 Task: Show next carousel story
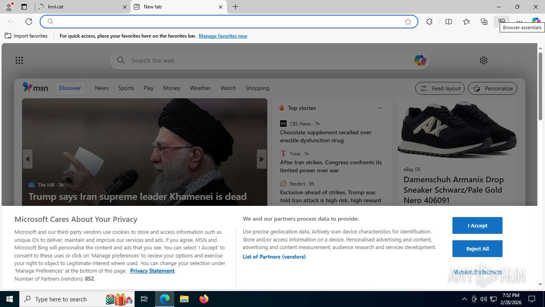(262, 159)
